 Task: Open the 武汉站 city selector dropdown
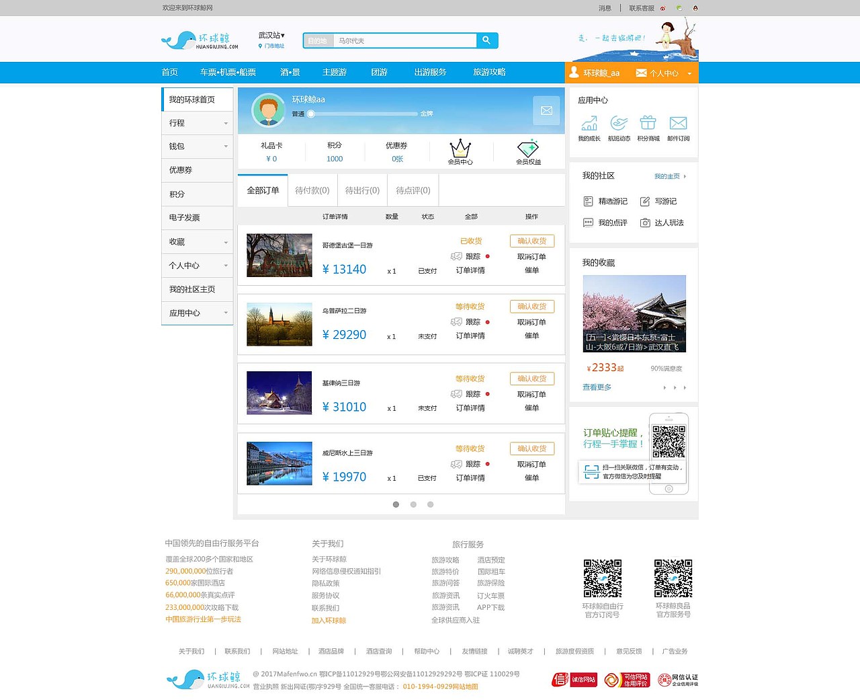click(x=271, y=34)
